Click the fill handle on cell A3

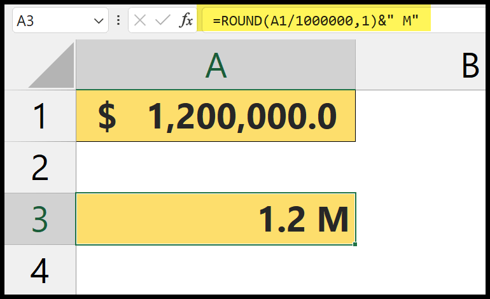tap(354, 244)
